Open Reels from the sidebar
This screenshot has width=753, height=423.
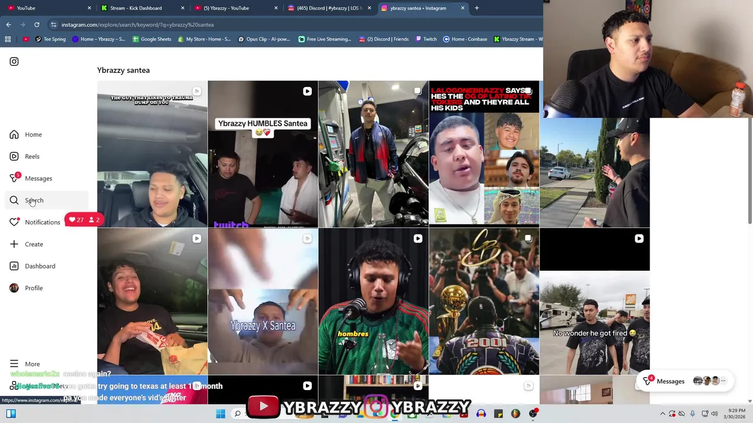32,156
